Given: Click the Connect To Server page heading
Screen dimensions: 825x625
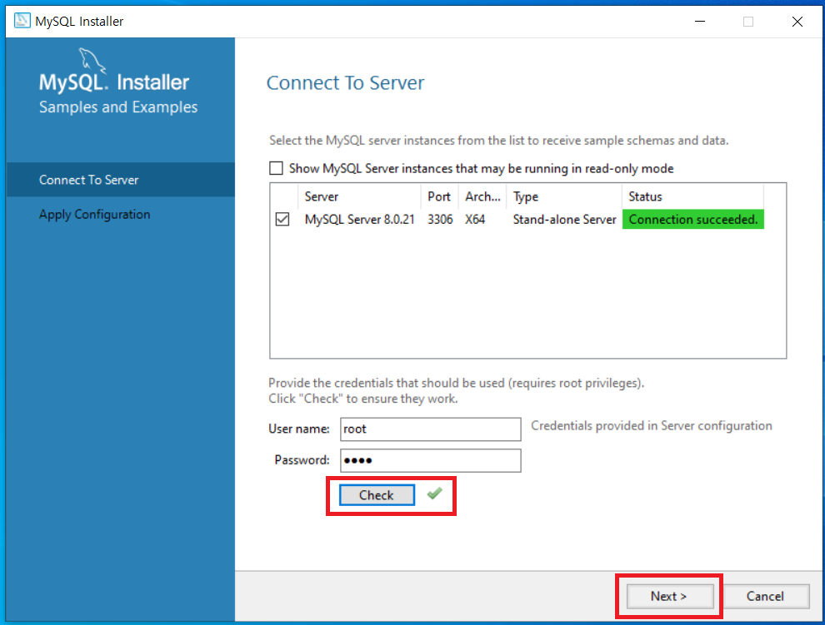Looking at the screenshot, I should [x=345, y=83].
